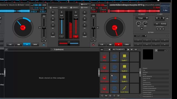Open the INSTRUMENTS bank name selector
Screen dimensions: 177x99
click(119, 50)
